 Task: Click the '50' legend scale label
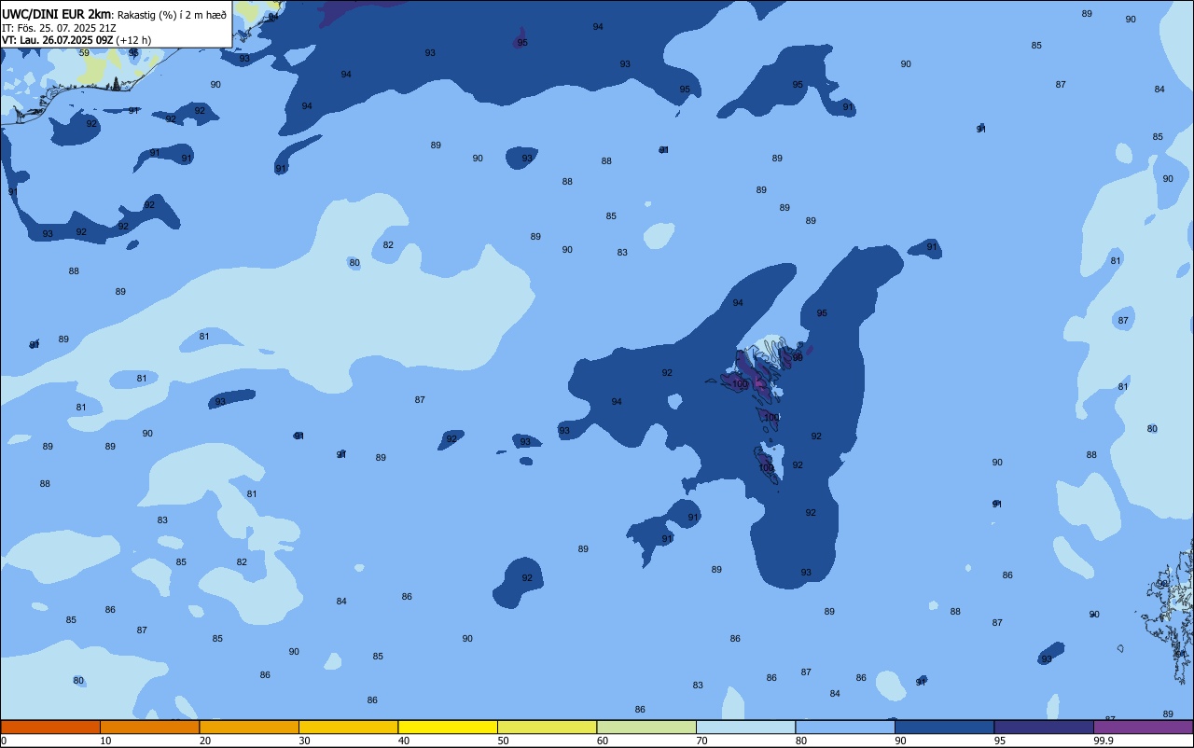(503, 741)
